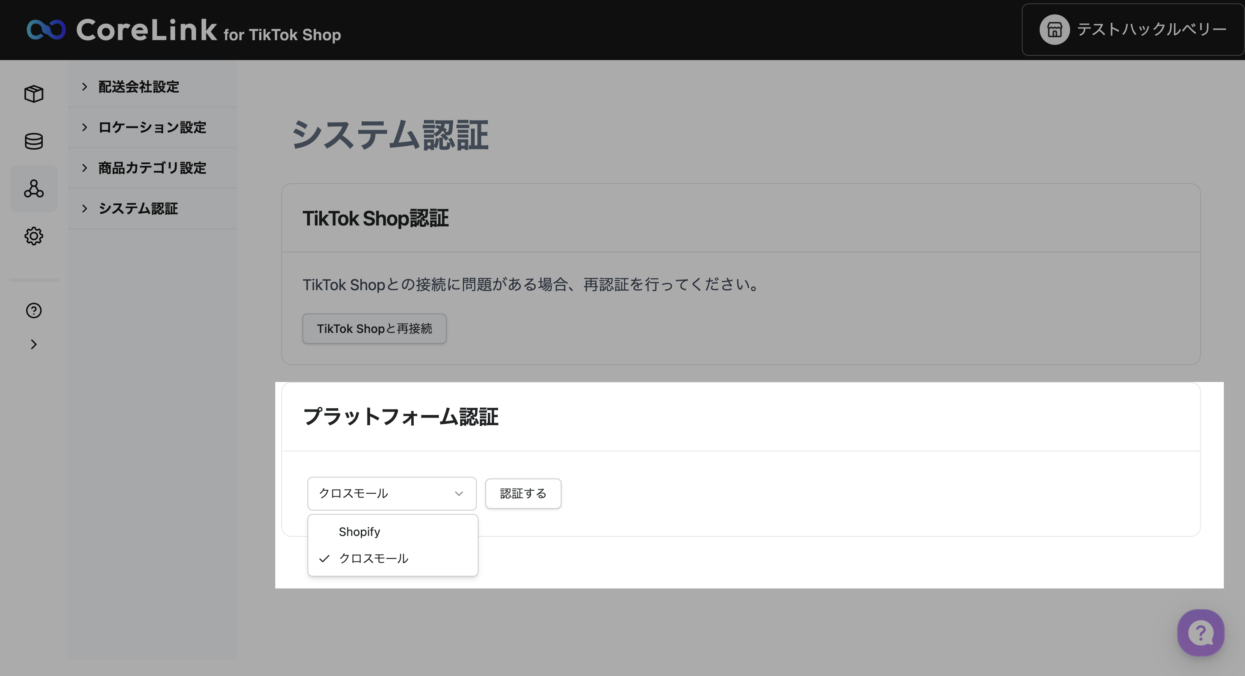Select the connected nodes integration icon
Viewport: 1245px width, 676px height.
coord(33,188)
